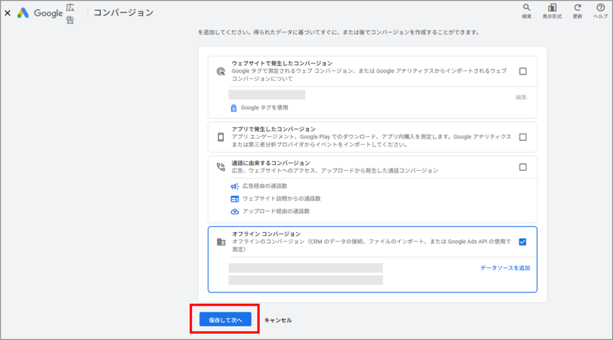
Task: Click the Google Ads logo
Action: tap(23, 13)
